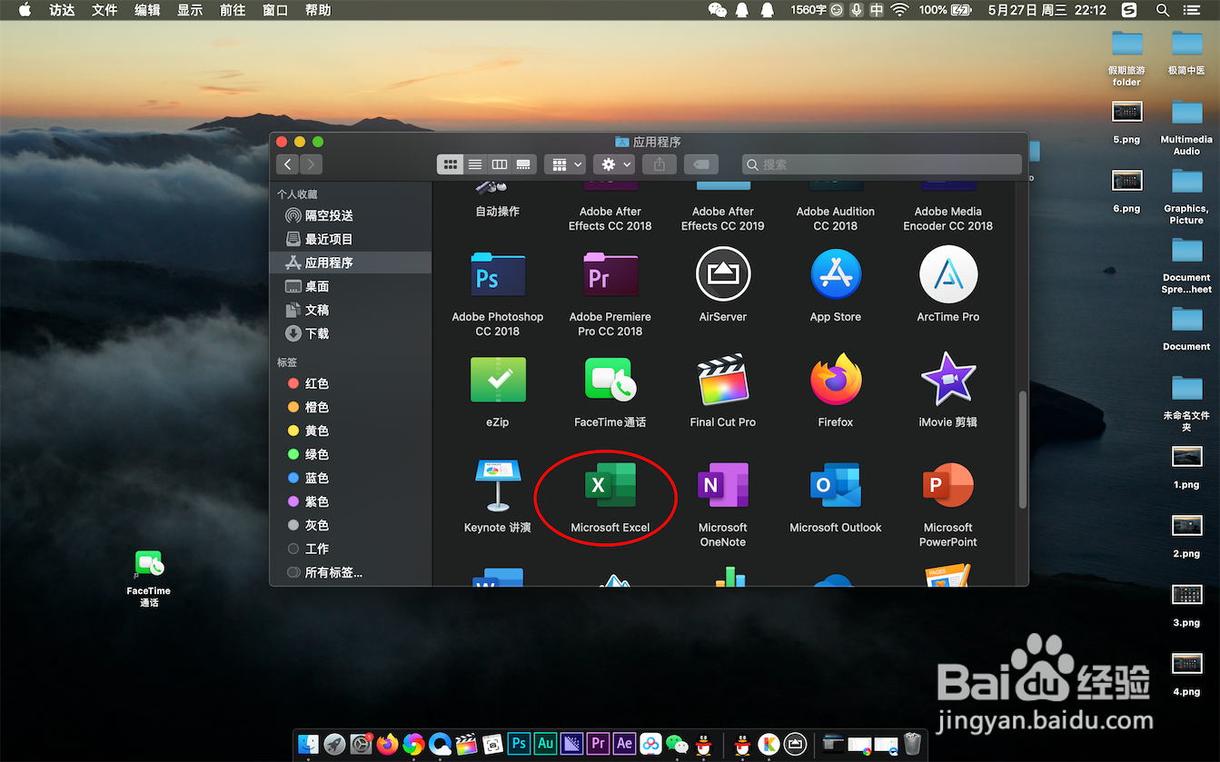Click the Finder search field
This screenshot has width=1220, height=762.
pyautogui.click(x=882, y=164)
